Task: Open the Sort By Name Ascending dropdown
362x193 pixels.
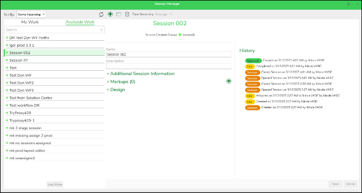Action: (x=31, y=14)
